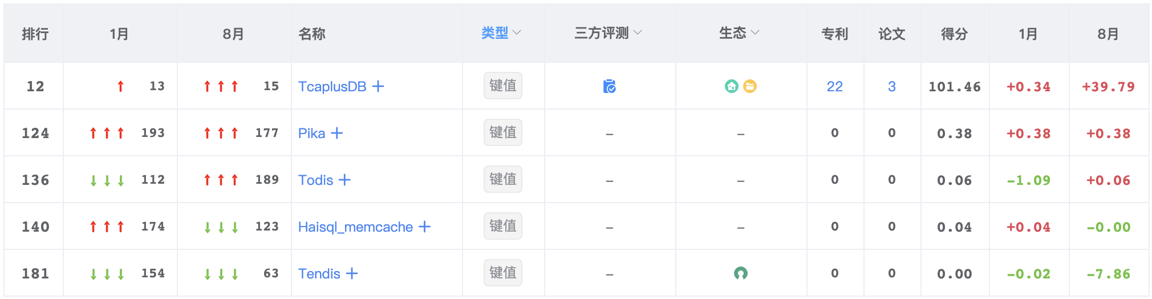This screenshot has height=299, width=1152.
Task: Click the plus icon next to Tendis
Action: click(352, 273)
